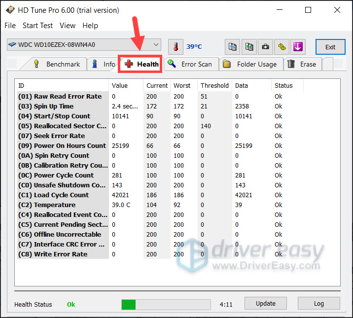
Task: Open the Benchmark tab
Action: 57,64
